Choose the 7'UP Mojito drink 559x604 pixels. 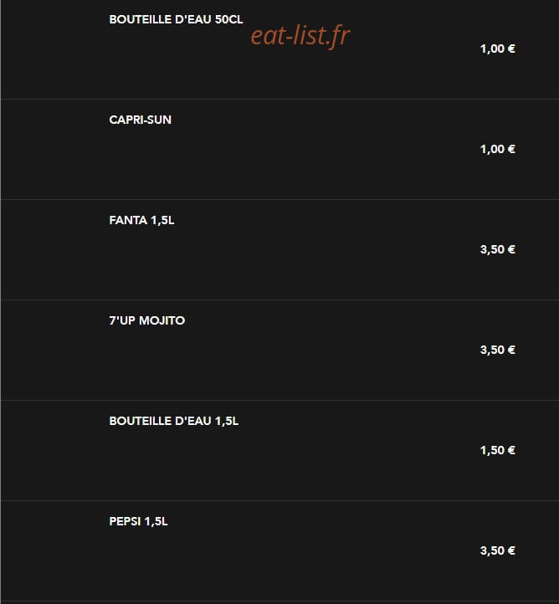pos(146,320)
